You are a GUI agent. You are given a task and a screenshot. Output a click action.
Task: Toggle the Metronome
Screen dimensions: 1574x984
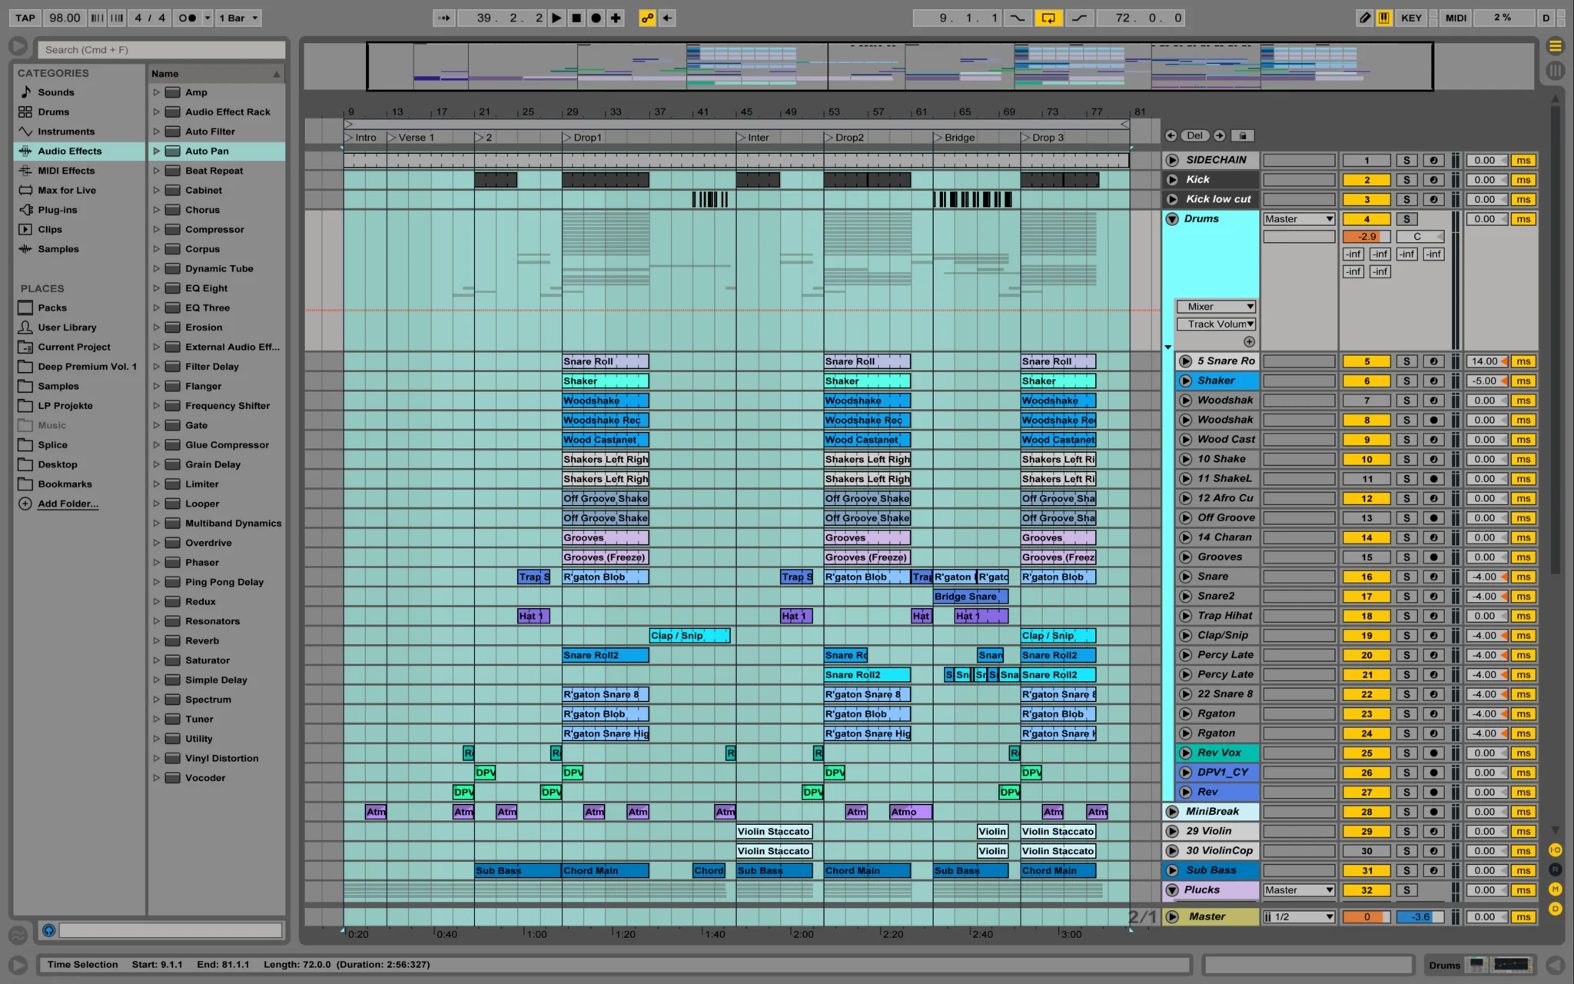click(x=188, y=18)
